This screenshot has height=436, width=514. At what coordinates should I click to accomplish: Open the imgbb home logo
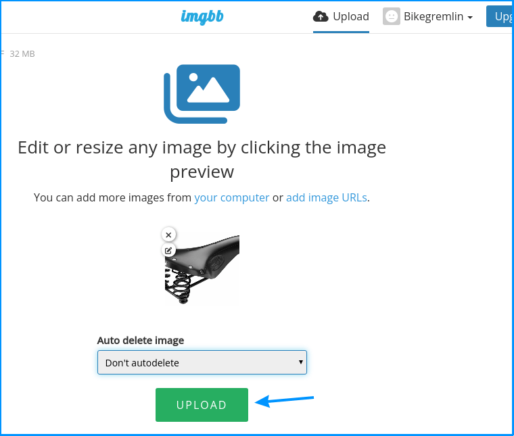(202, 17)
